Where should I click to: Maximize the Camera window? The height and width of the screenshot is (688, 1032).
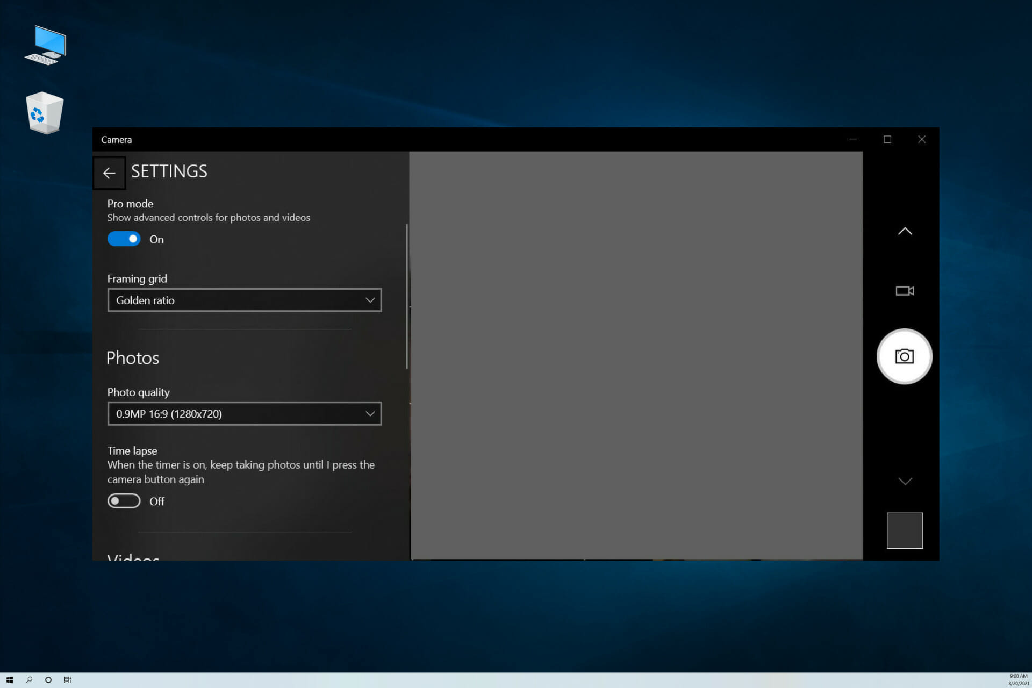pos(887,139)
